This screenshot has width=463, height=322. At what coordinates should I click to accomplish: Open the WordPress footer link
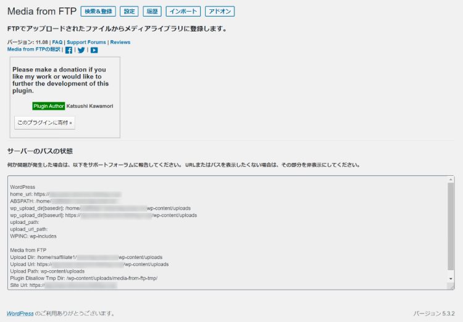coord(20,313)
